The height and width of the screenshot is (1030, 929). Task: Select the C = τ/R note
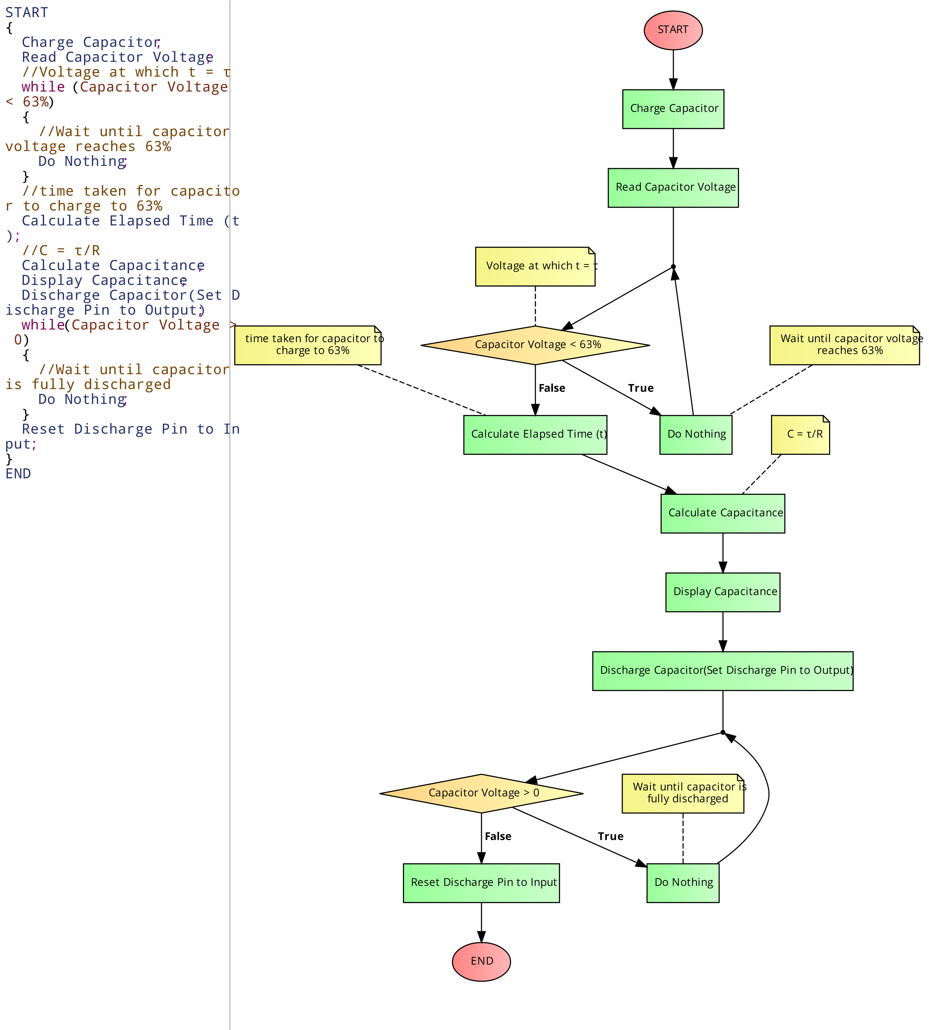click(800, 434)
